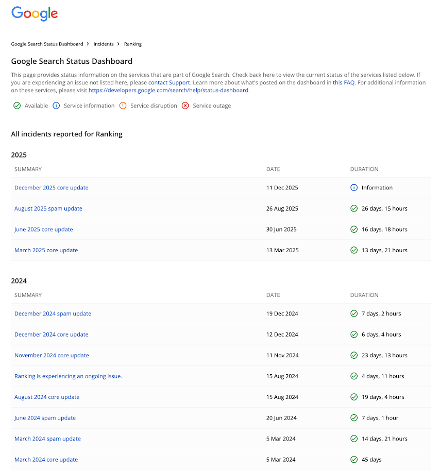This screenshot has width=440, height=473.
Task: Open Google Search Status Dashboard breadcrumb
Action: [x=47, y=44]
